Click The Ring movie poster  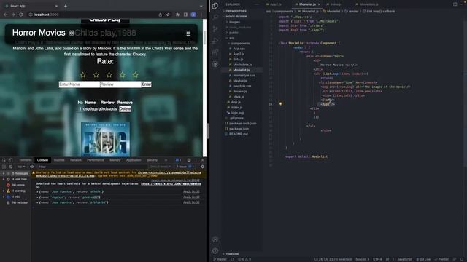pyautogui.click(x=105, y=139)
